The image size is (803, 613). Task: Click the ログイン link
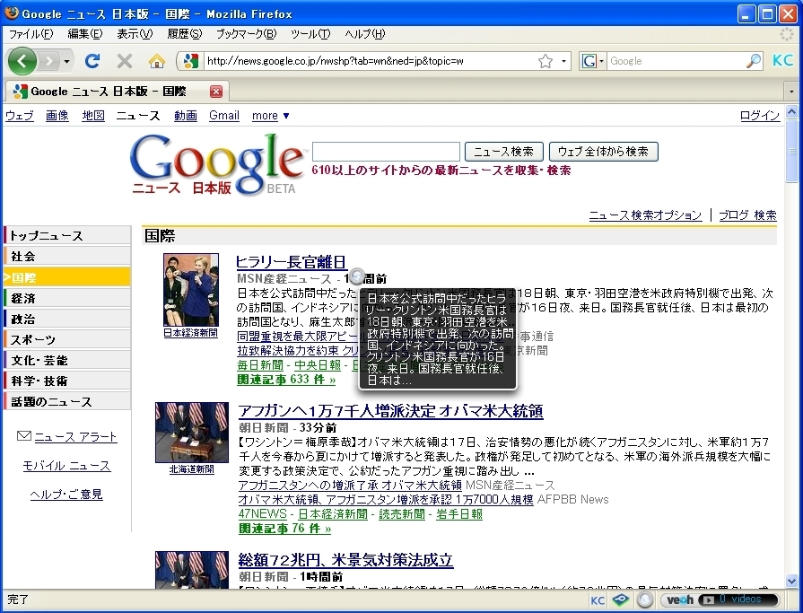tap(759, 116)
